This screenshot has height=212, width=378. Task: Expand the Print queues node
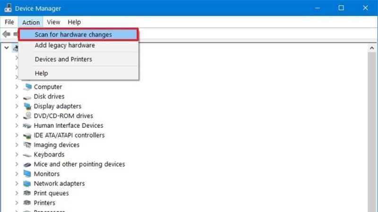coord(17,193)
